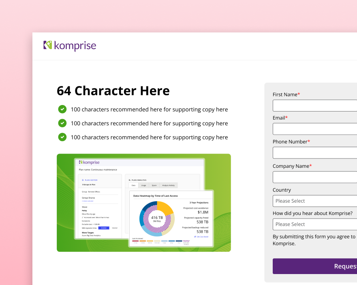Expand the Group Shares section
Screen dimensions: 357x285
[x=88, y=197]
